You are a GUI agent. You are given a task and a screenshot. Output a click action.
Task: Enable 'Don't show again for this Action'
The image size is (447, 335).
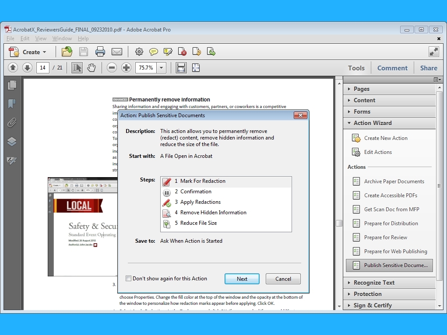coord(129,278)
